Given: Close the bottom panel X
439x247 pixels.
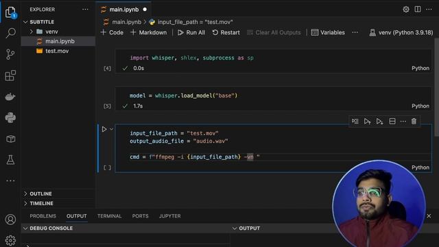Looking at the screenshot, I should 429,216.
